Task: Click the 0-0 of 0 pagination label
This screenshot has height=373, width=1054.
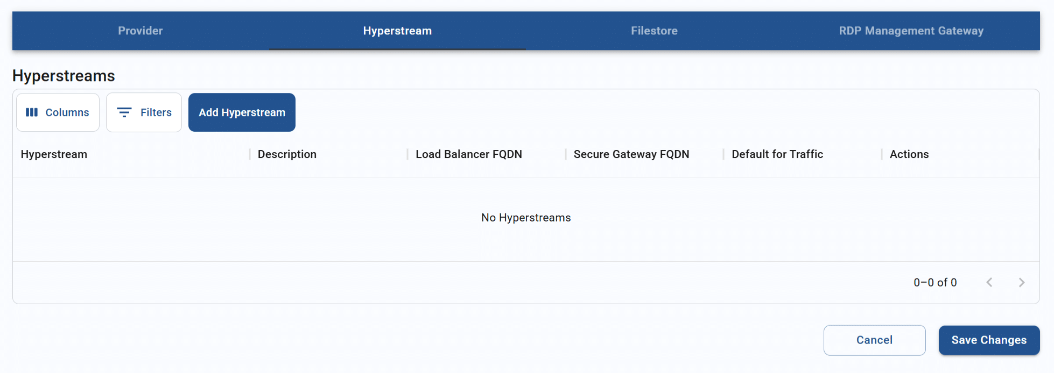Action: click(x=935, y=282)
